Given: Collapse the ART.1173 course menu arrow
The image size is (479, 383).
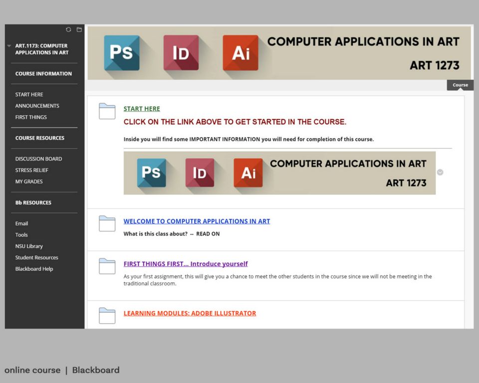Looking at the screenshot, I should [9, 46].
